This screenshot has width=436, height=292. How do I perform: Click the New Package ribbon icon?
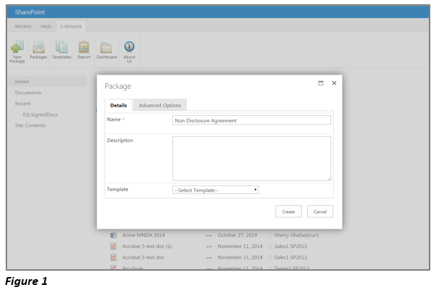[17, 47]
